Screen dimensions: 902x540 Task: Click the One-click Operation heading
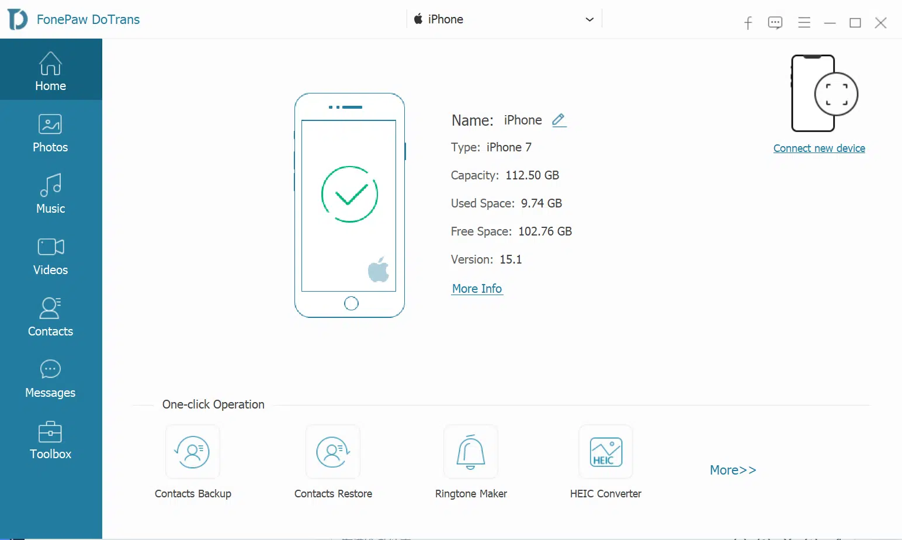[x=213, y=404]
